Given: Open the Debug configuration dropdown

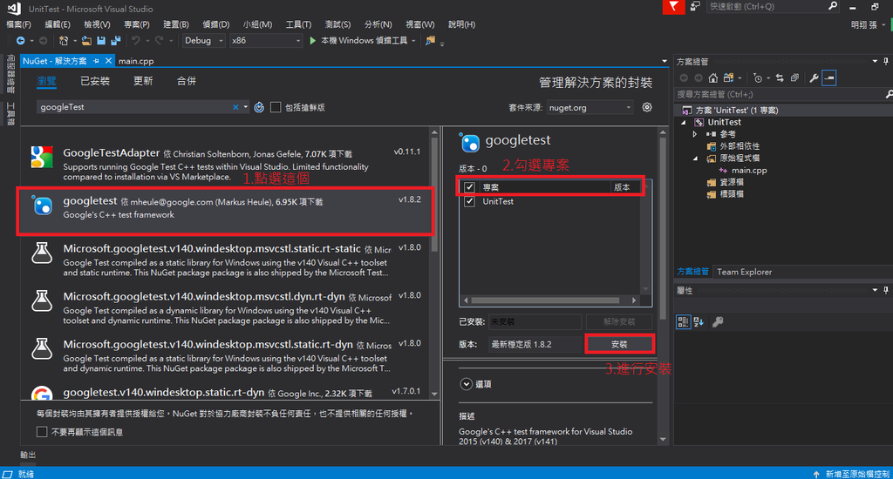Looking at the screenshot, I should tap(203, 40).
